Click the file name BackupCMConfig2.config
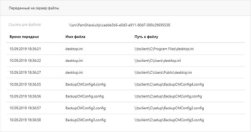This screenshot has height=132, width=251. click(x=86, y=108)
